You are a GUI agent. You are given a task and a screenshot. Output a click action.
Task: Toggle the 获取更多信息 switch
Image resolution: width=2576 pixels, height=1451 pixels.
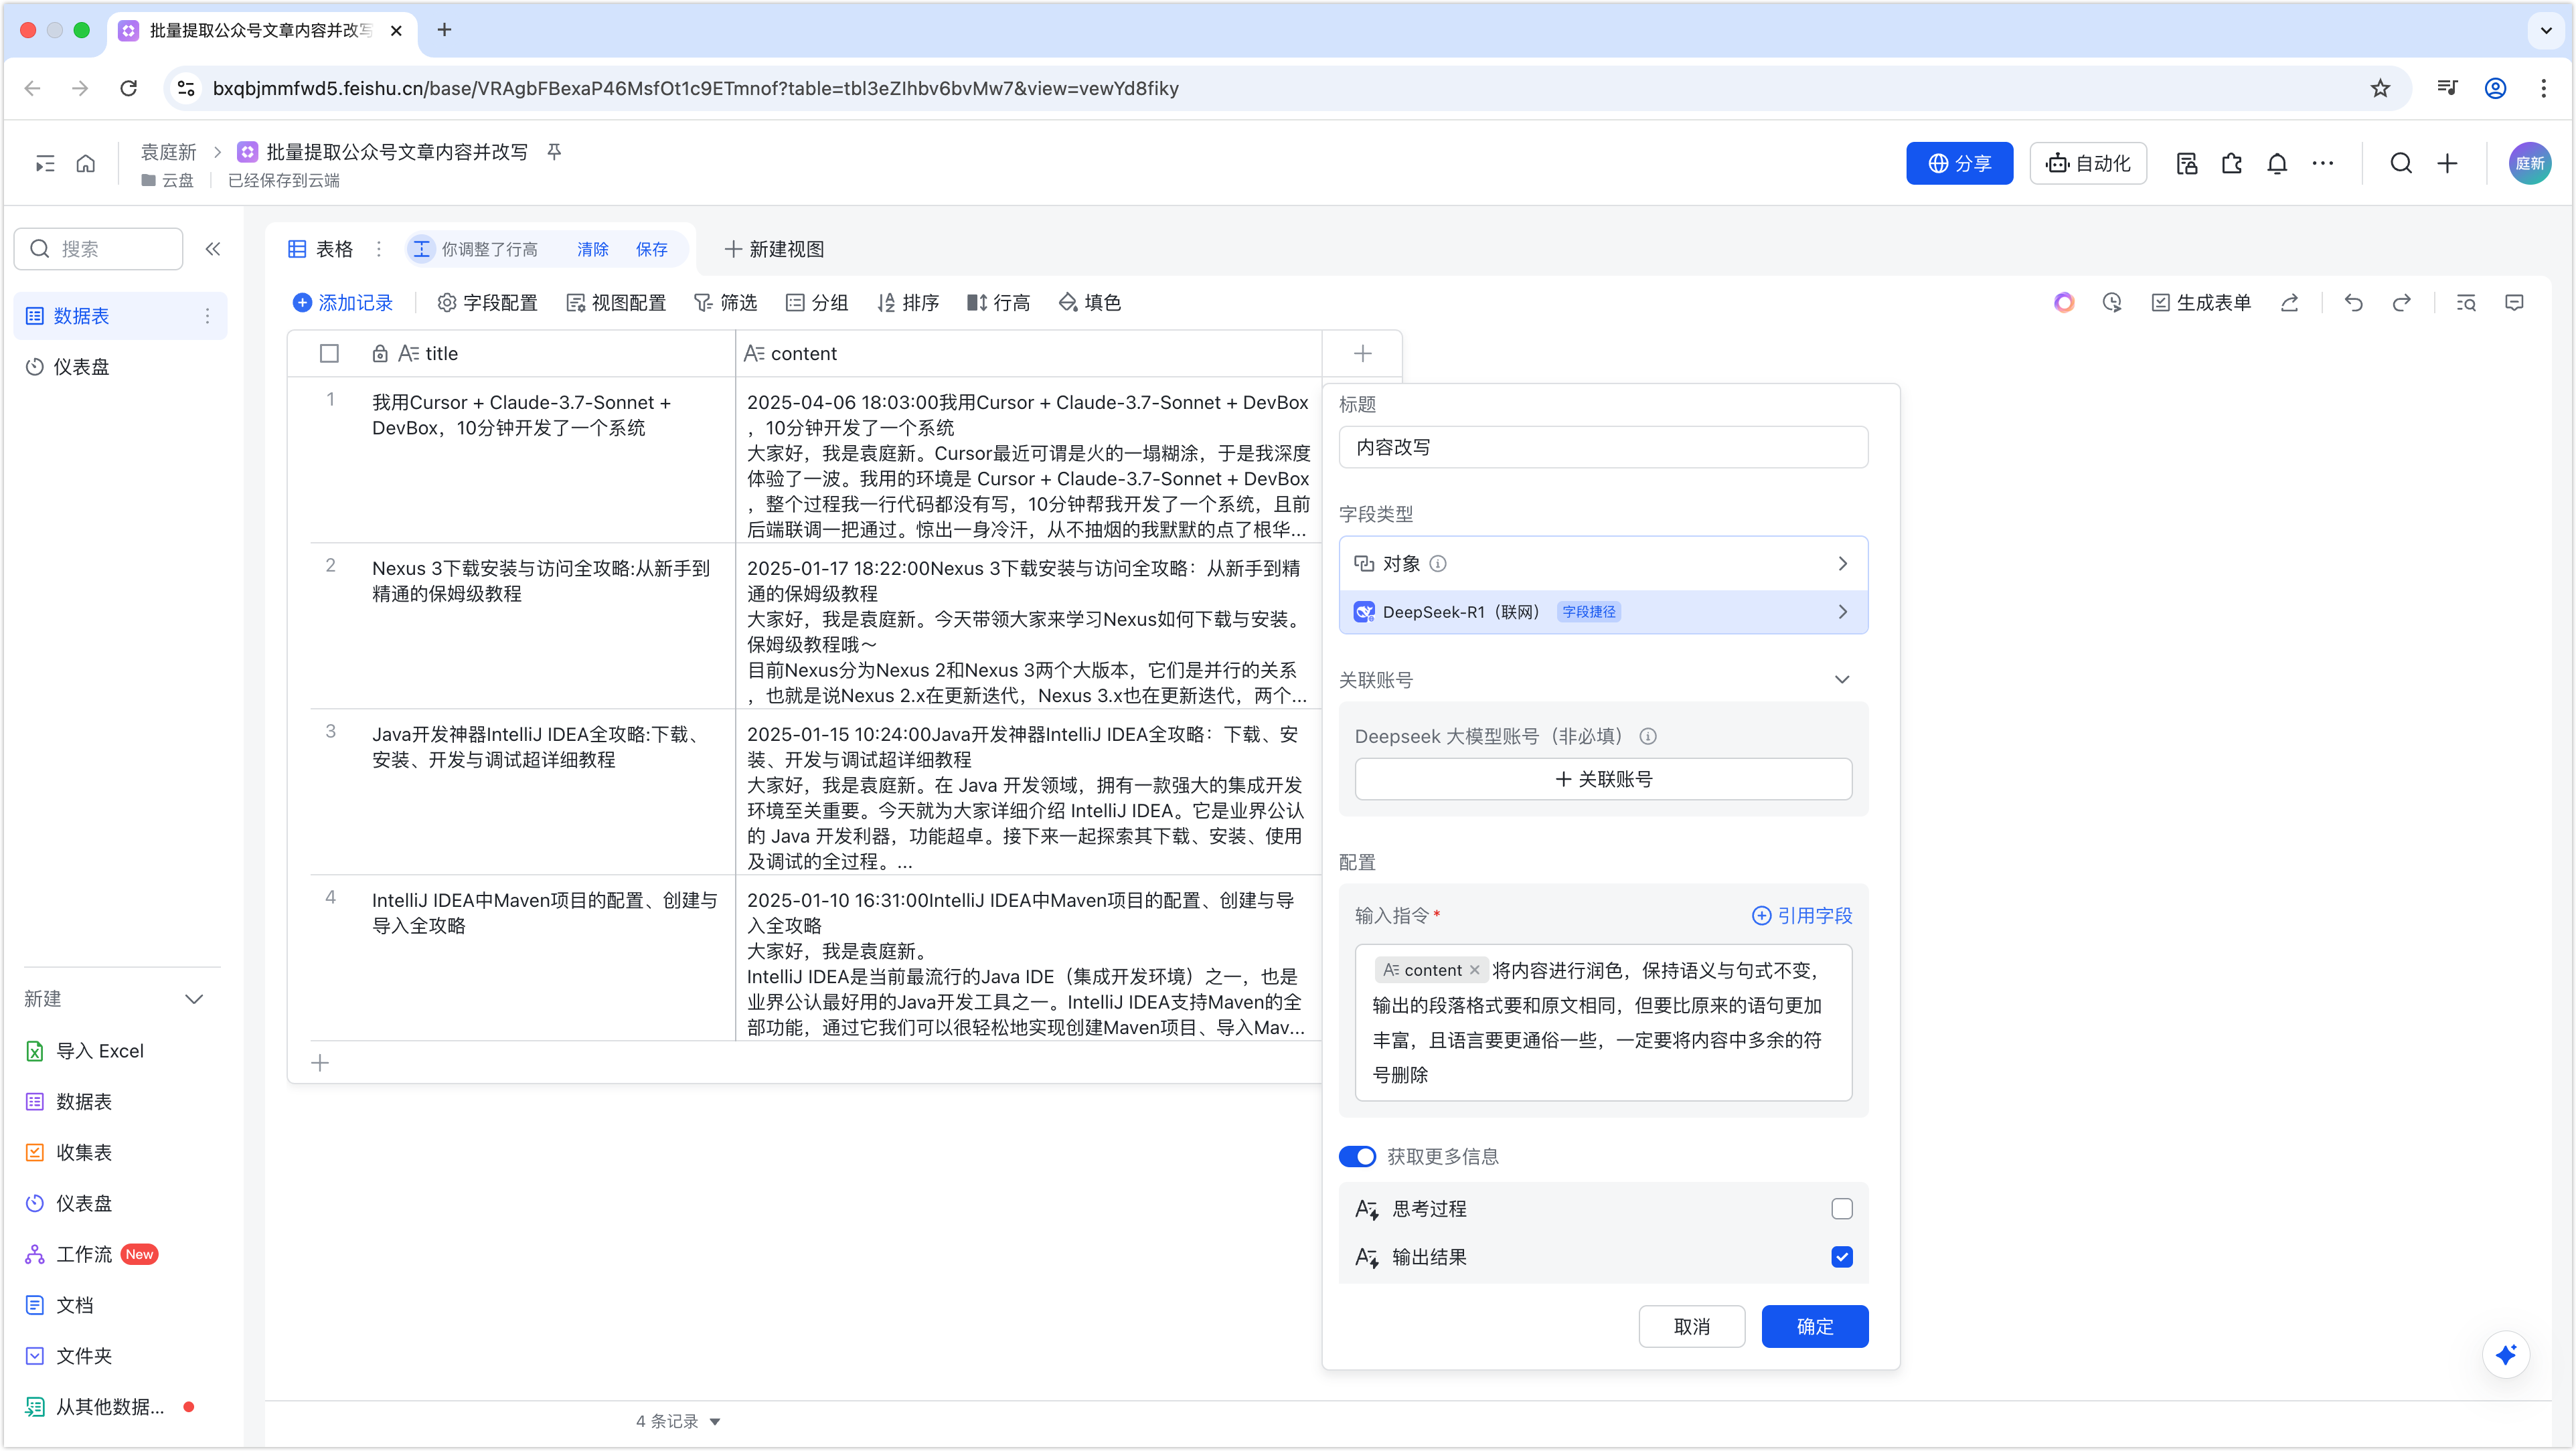pos(1357,1157)
